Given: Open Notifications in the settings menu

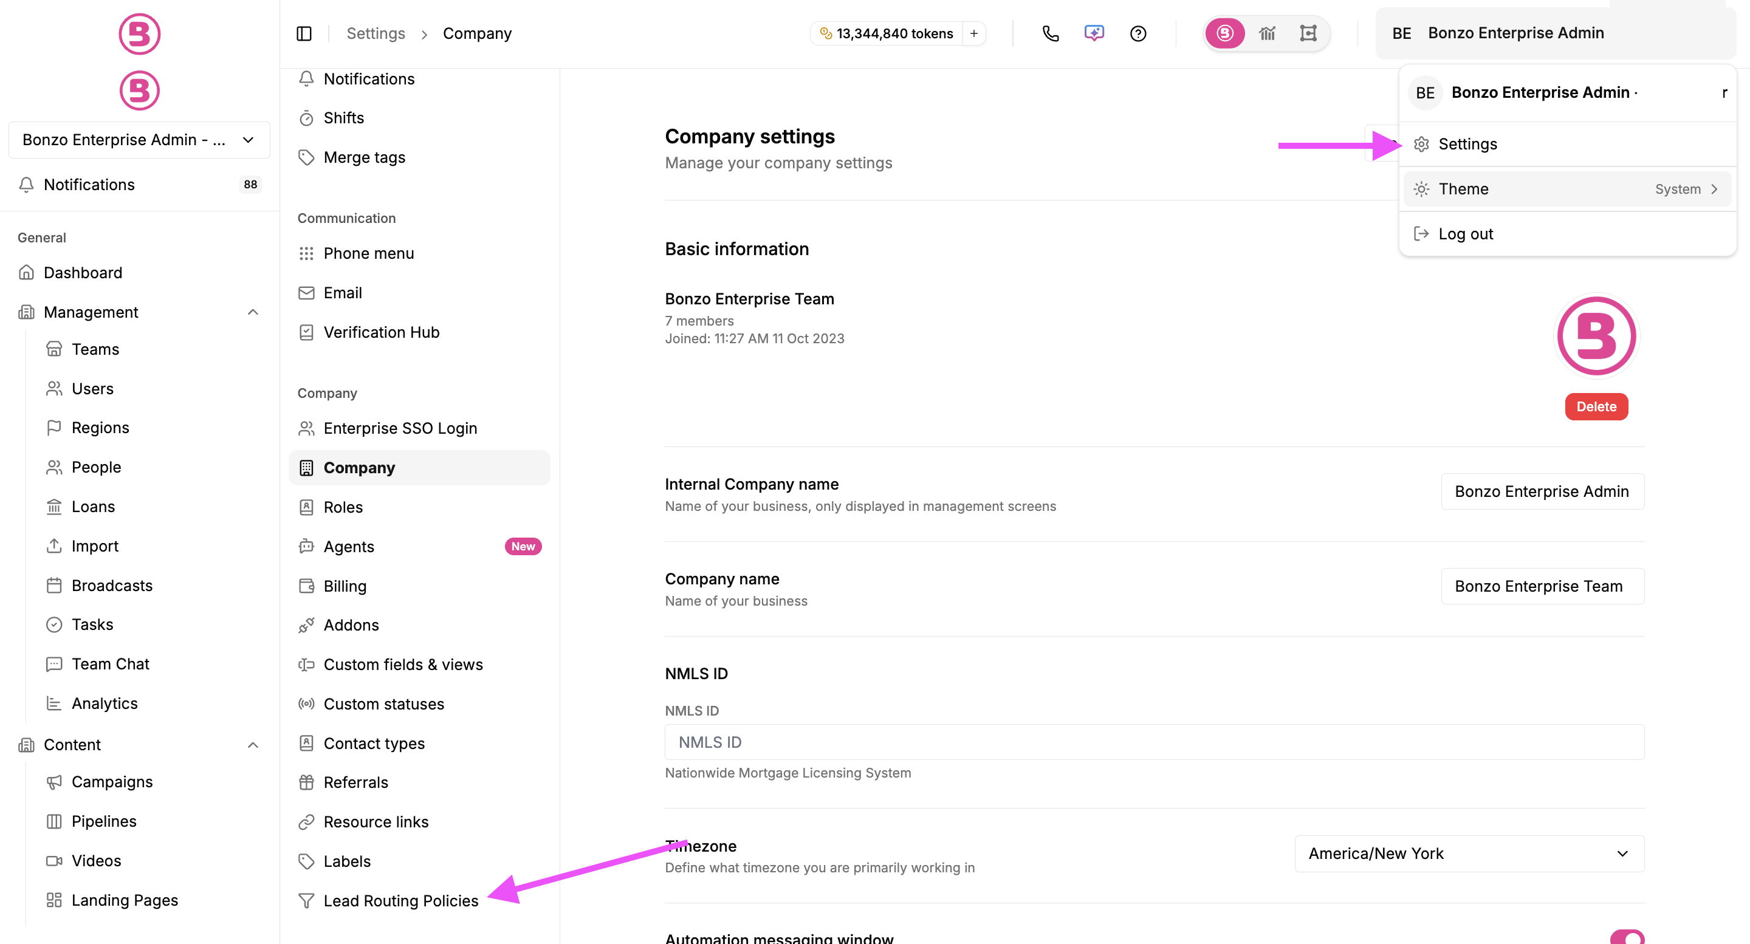Looking at the screenshot, I should tap(419, 79).
